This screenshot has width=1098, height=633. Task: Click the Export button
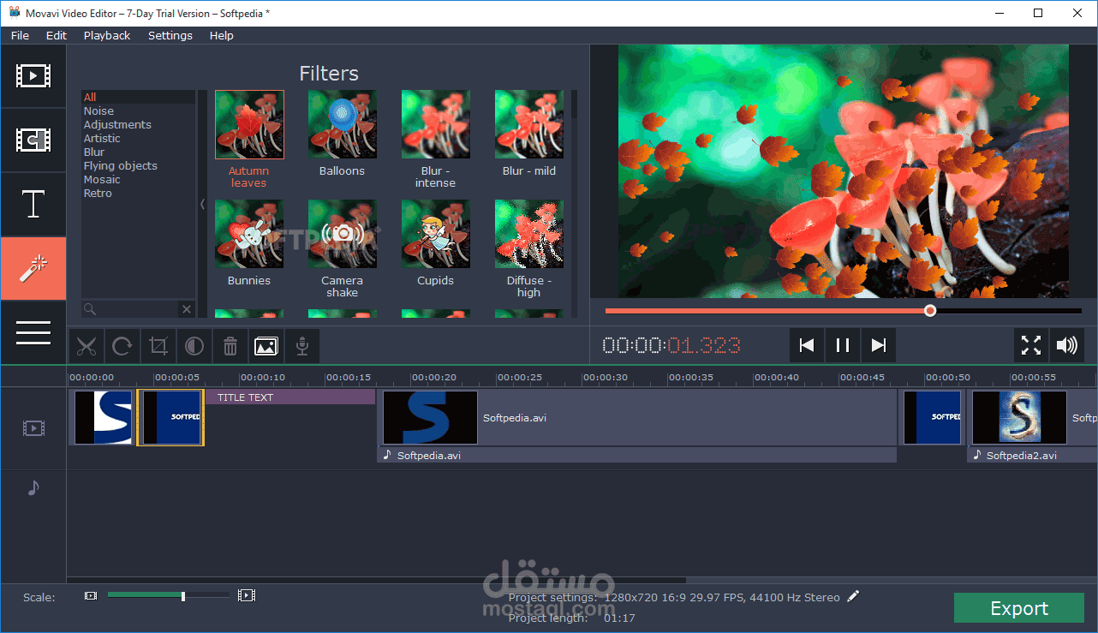tap(1019, 608)
